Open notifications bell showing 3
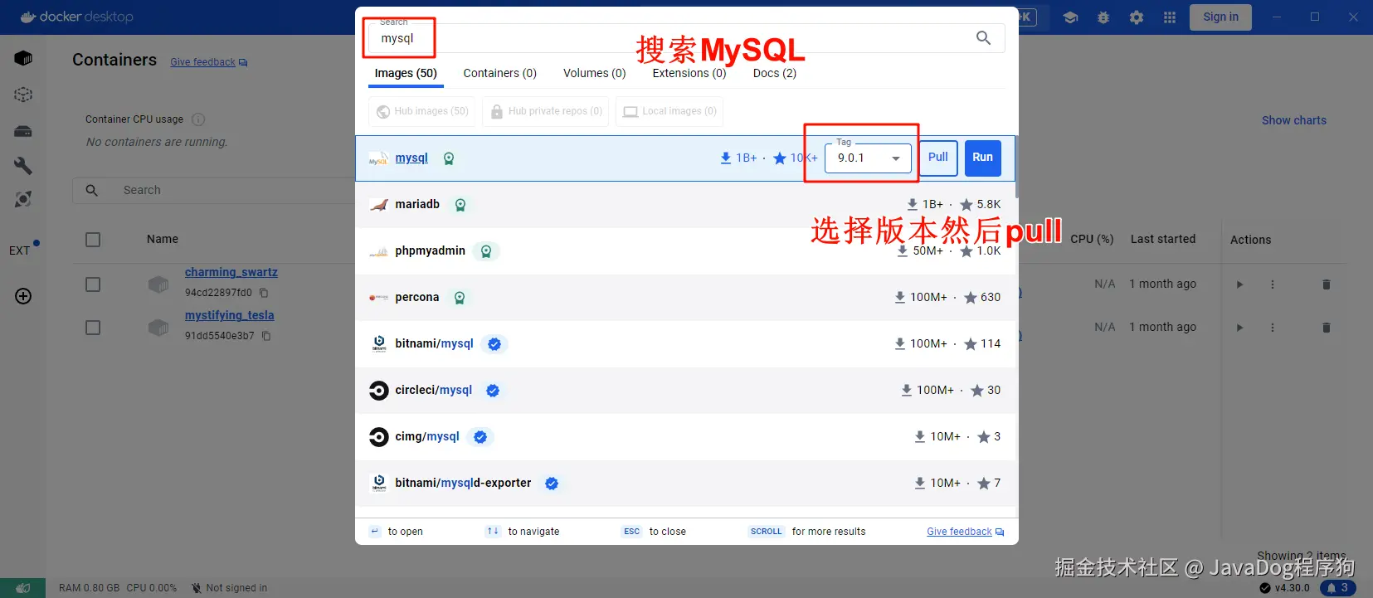Viewport: 1373px width, 598px height. (x=1337, y=588)
